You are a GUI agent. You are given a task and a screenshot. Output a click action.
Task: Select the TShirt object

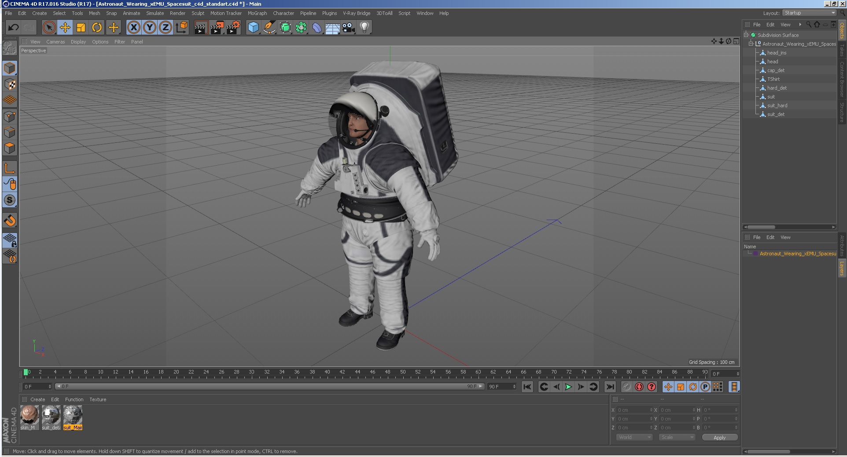(x=773, y=79)
